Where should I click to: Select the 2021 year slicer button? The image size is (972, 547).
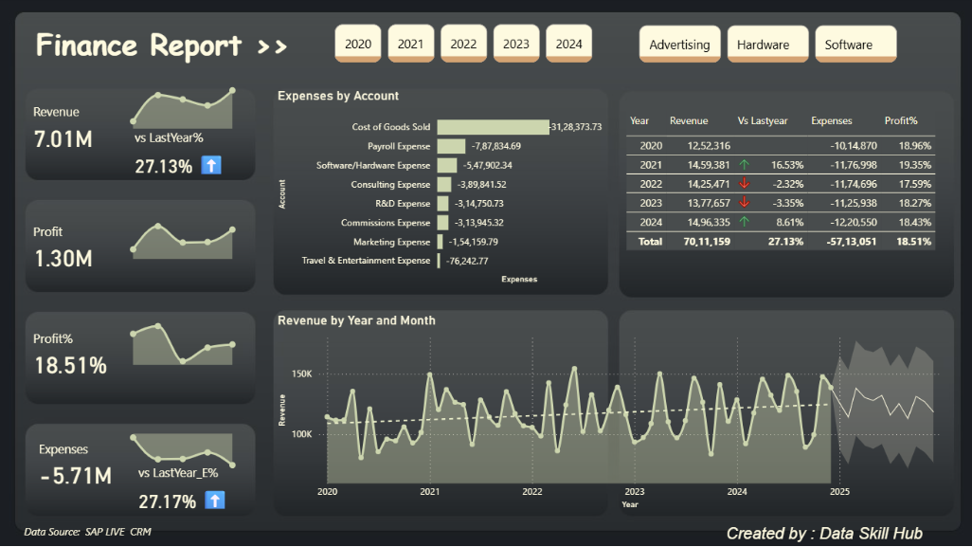(410, 44)
